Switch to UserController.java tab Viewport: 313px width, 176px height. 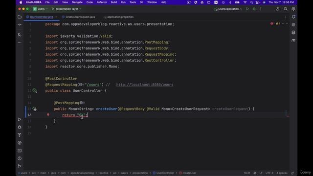pos(42,17)
